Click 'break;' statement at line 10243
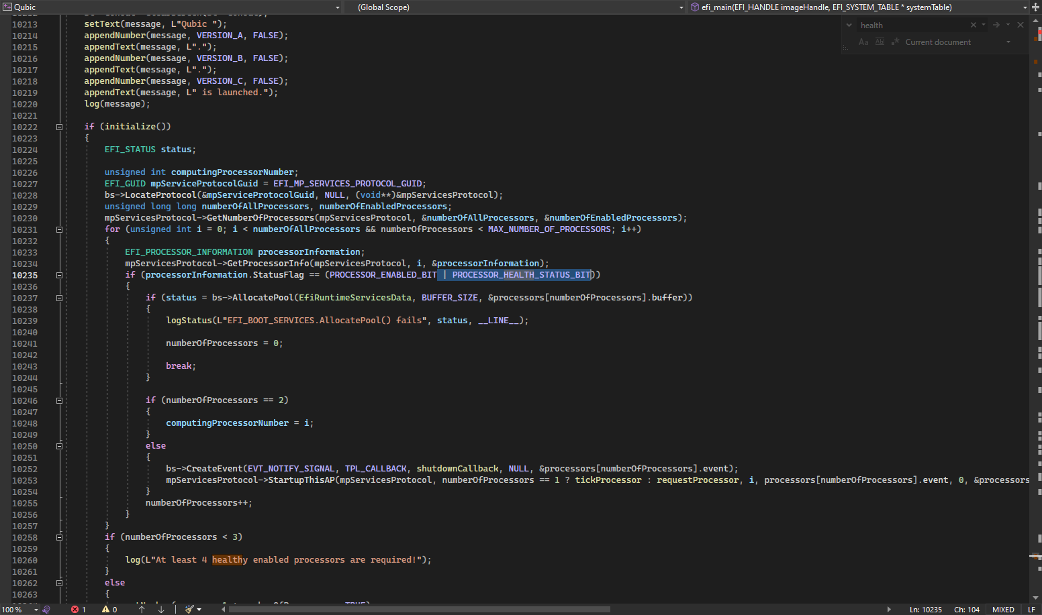Screen dimensions: 1042x615 pos(181,366)
